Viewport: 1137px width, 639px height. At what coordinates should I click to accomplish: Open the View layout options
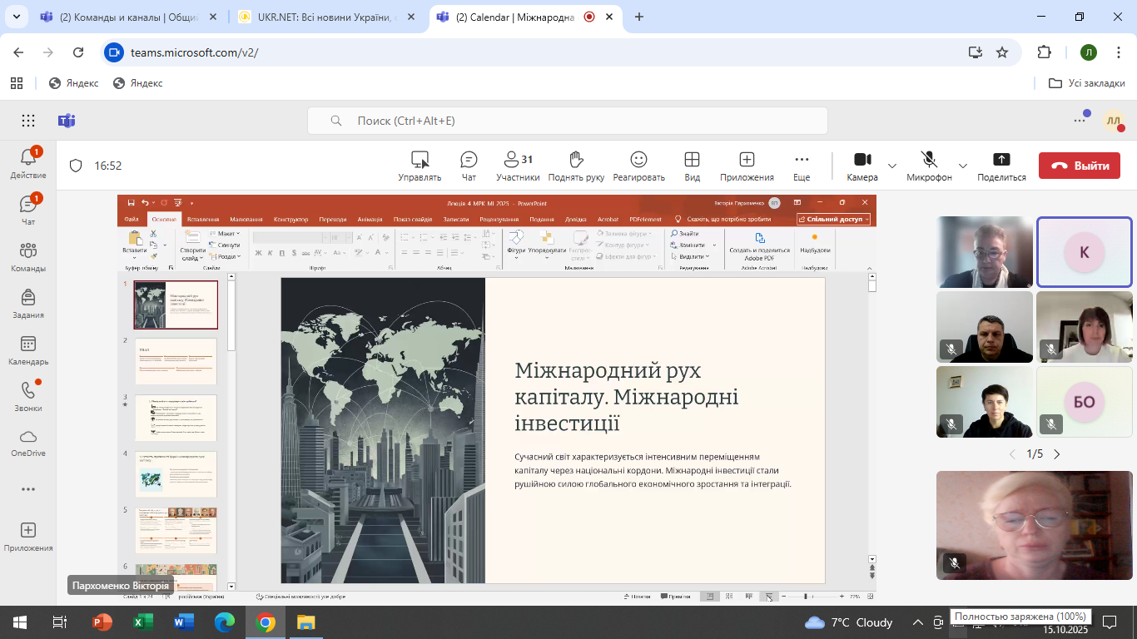click(692, 166)
